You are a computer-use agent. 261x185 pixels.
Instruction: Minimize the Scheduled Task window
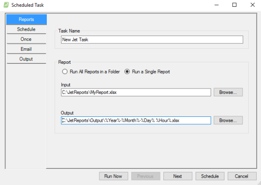click(x=217, y=5)
